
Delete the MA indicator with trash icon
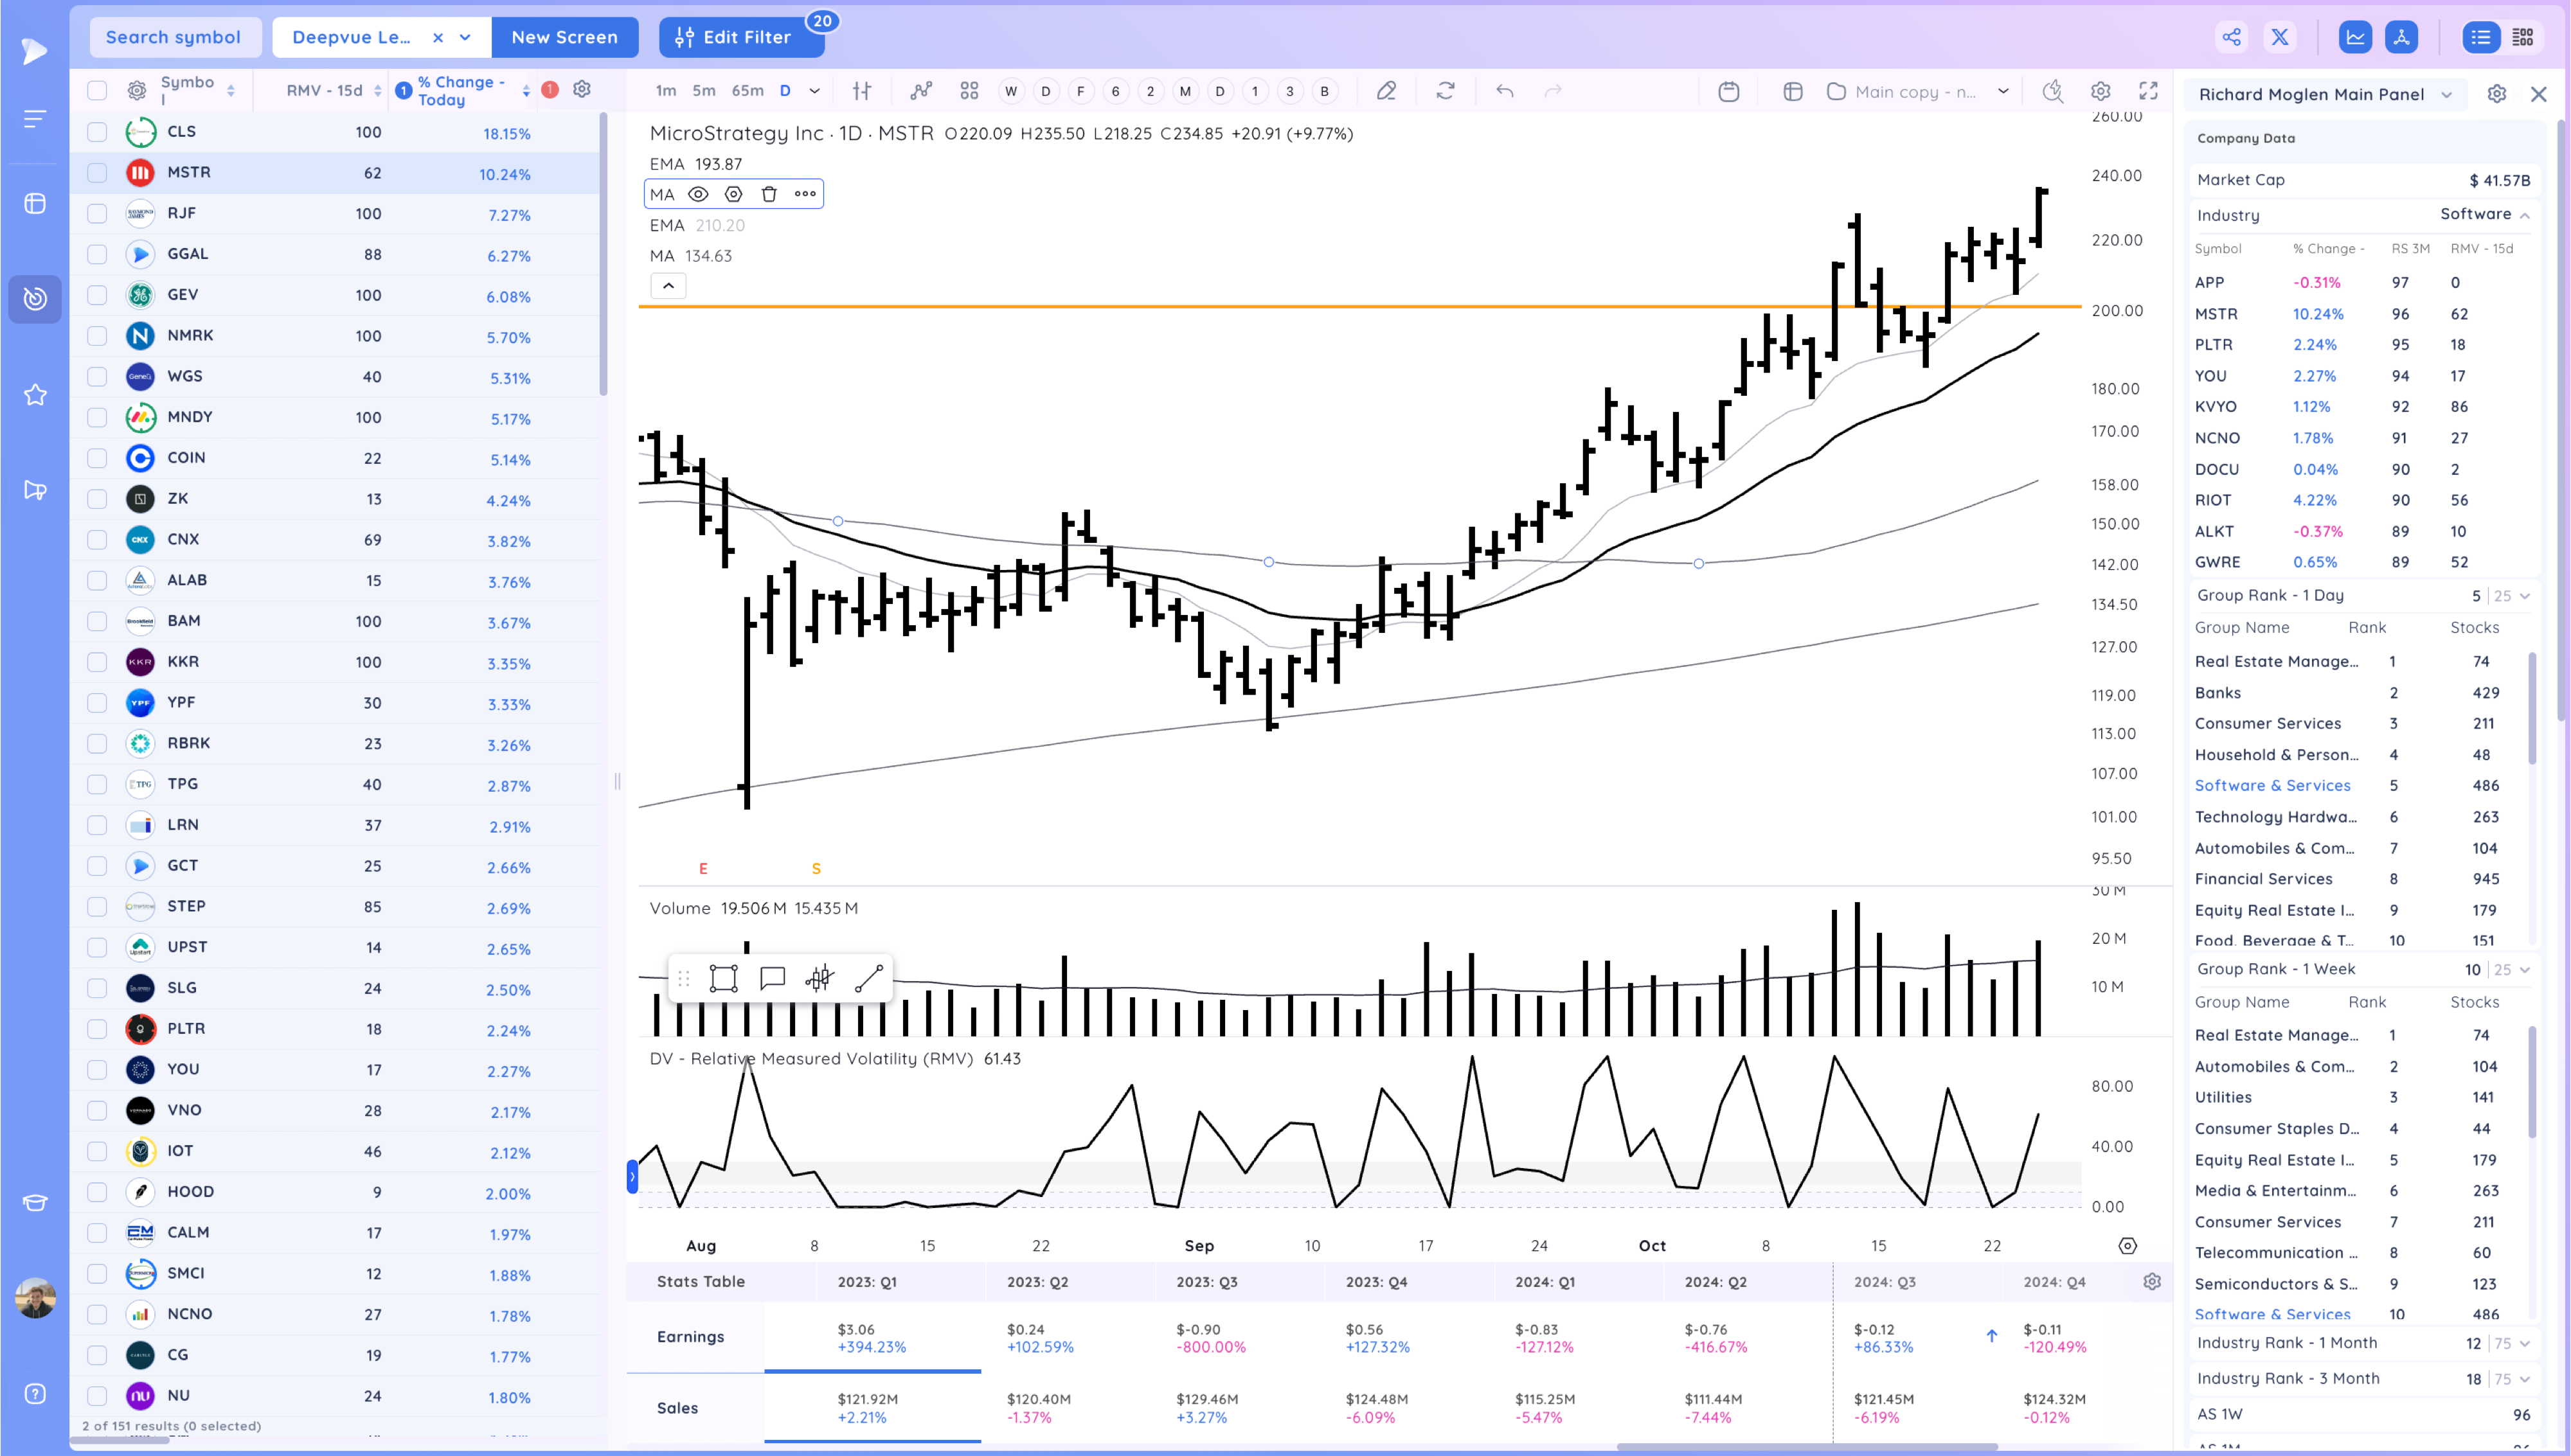[x=769, y=194]
